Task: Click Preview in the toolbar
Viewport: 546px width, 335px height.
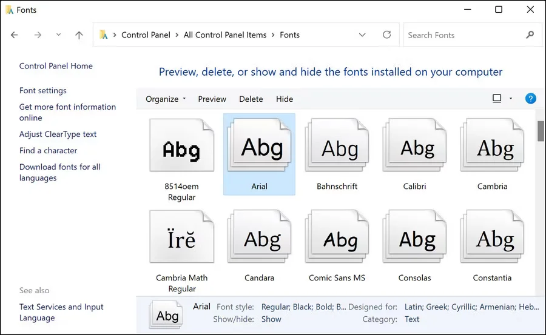Action: 212,99
